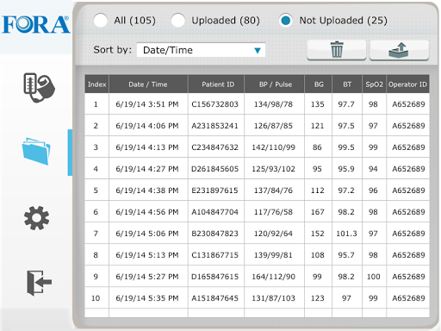Click BP reading 126/87/85

tap(273, 126)
